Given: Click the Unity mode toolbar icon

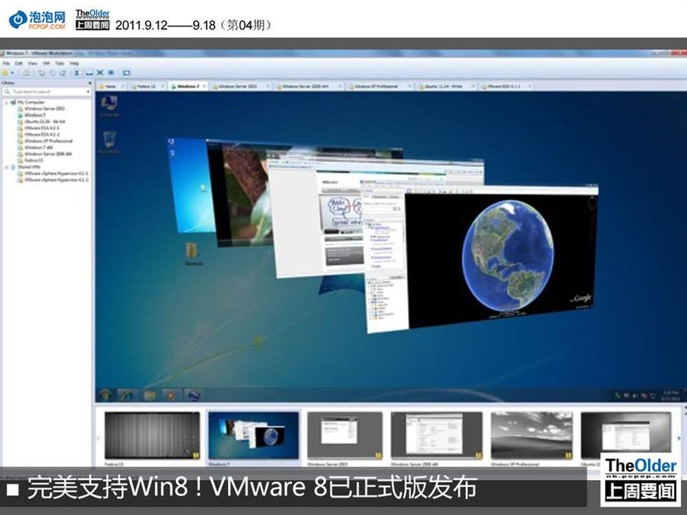Looking at the screenshot, I should [x=111, y=73].
